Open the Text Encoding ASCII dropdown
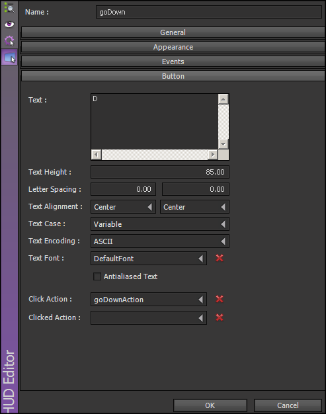This screenshot has height=414, width=326. point(160,241)
